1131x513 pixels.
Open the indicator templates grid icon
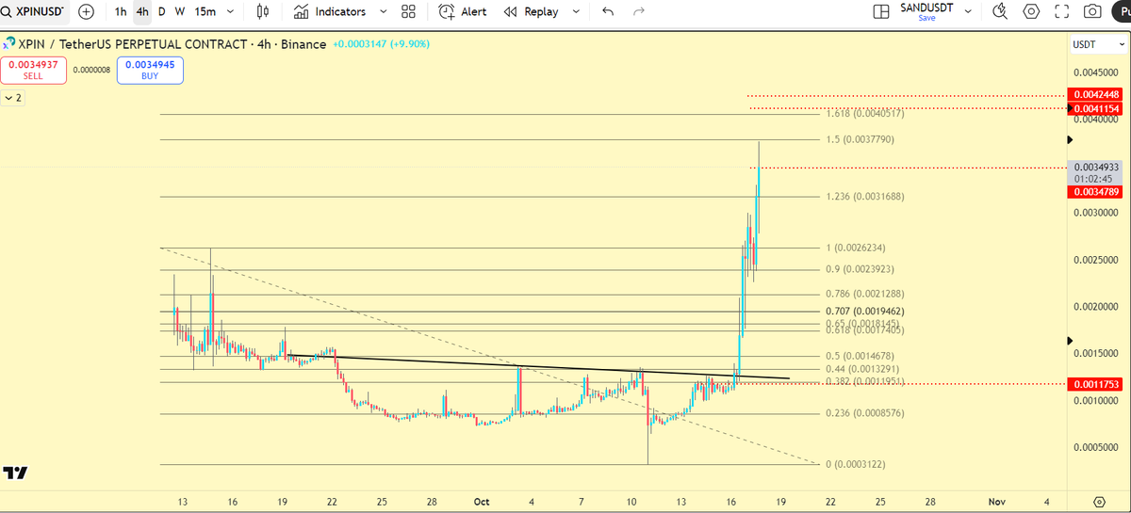coord(408,11)
